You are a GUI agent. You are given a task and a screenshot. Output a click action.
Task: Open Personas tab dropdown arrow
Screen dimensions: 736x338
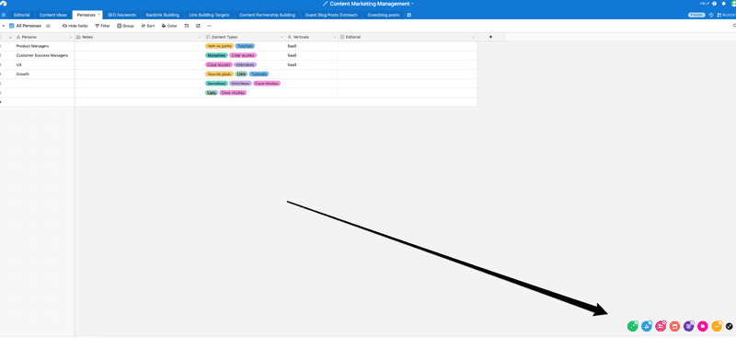(x=98, y=15)
